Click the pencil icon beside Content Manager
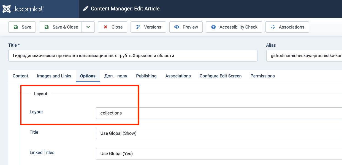The width and height of the screenshot is (342, 165). click(86, 9)
